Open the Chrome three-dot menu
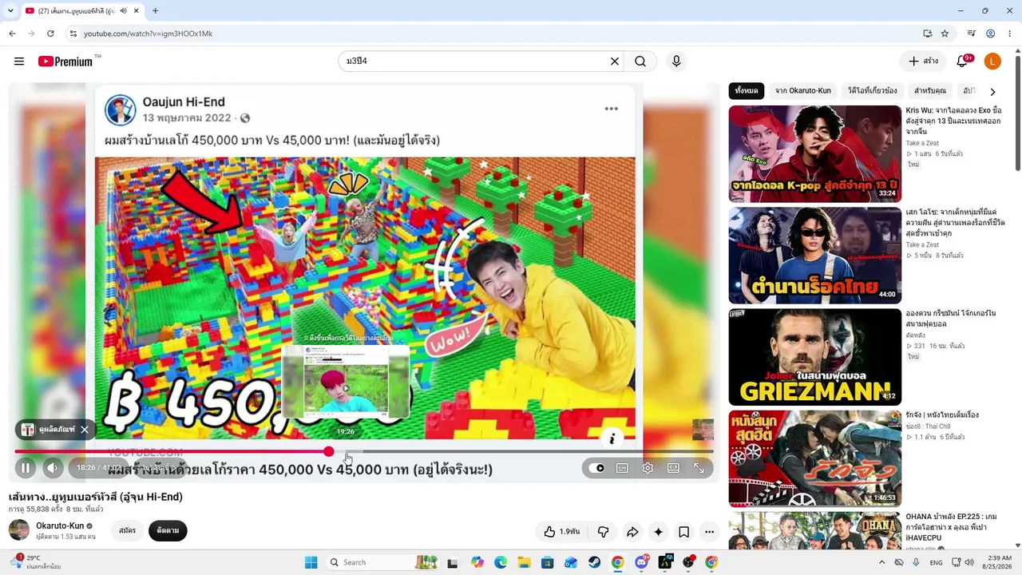The width and height of the screenshot is (1022, 575). click(1008, 34)
